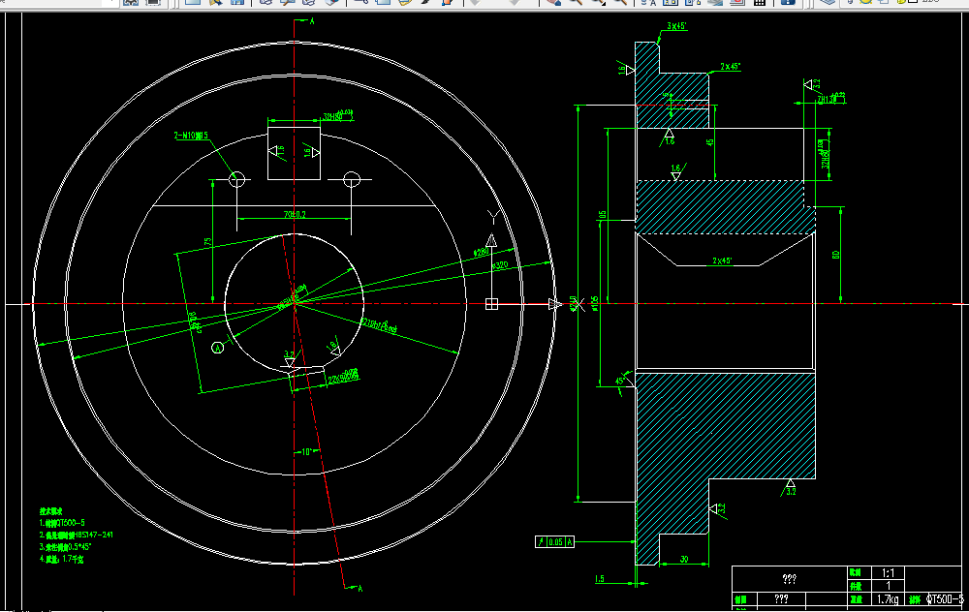Select the 10° angle dimension
The image size is (969, 612).
coord(307,452)
